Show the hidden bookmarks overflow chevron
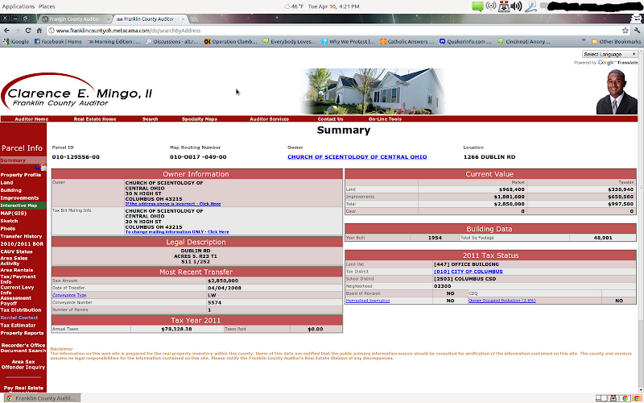The height and width of the screenshot is (403, 644). [584, 41]
